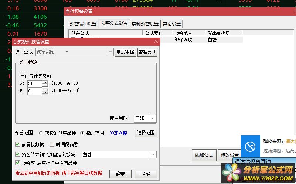The height and width of the screenshot is (184, 296).
Task: Select 指定范围 radio option
Action: 82,133
